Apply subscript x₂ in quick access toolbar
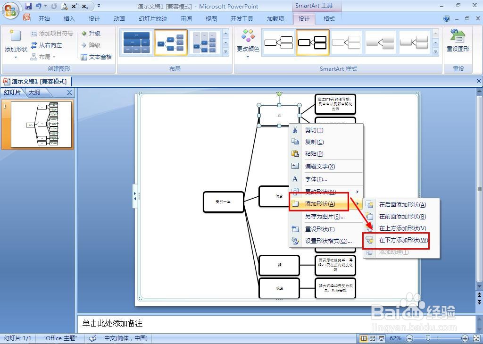 (x=85, y=6)
